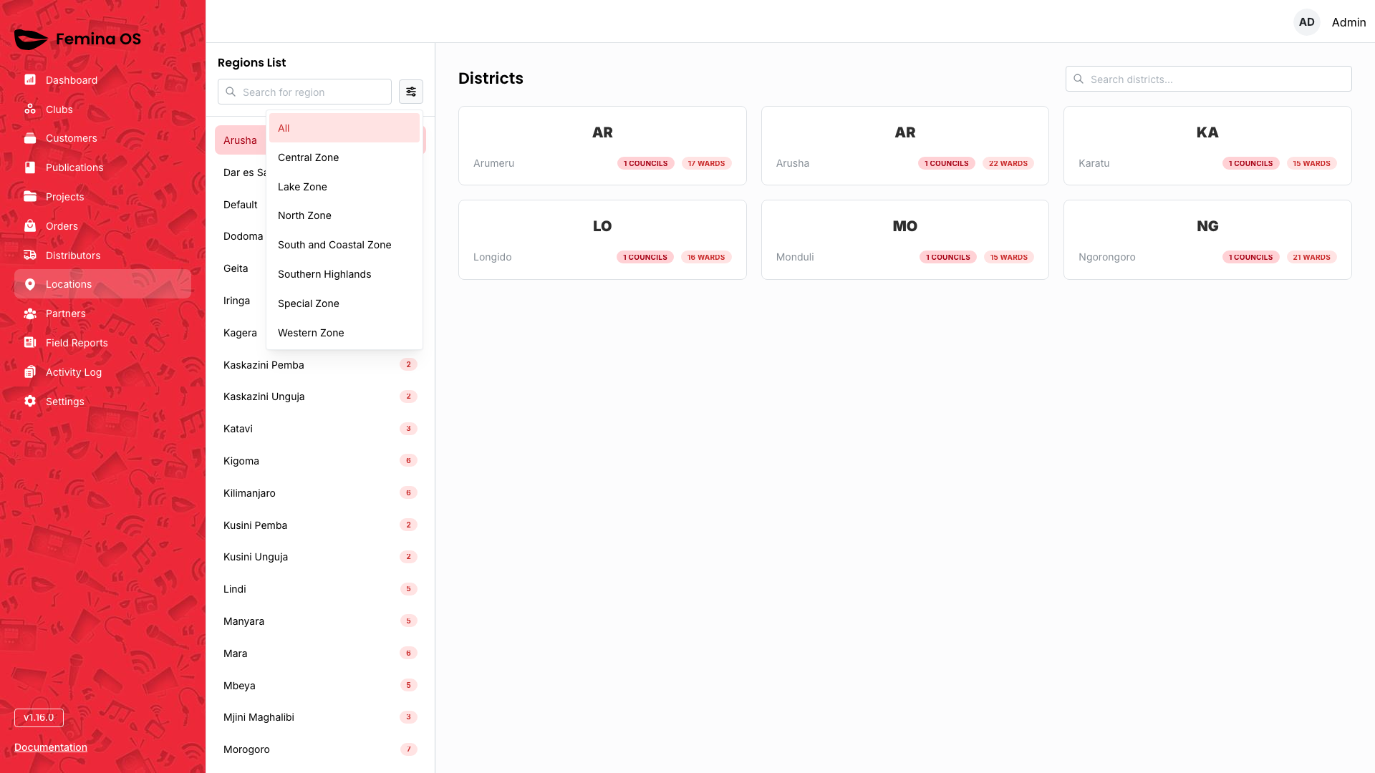Screen dimensions: 1375x773
Task: Select Kusini Pemba region row
Action: pos(320,525)
